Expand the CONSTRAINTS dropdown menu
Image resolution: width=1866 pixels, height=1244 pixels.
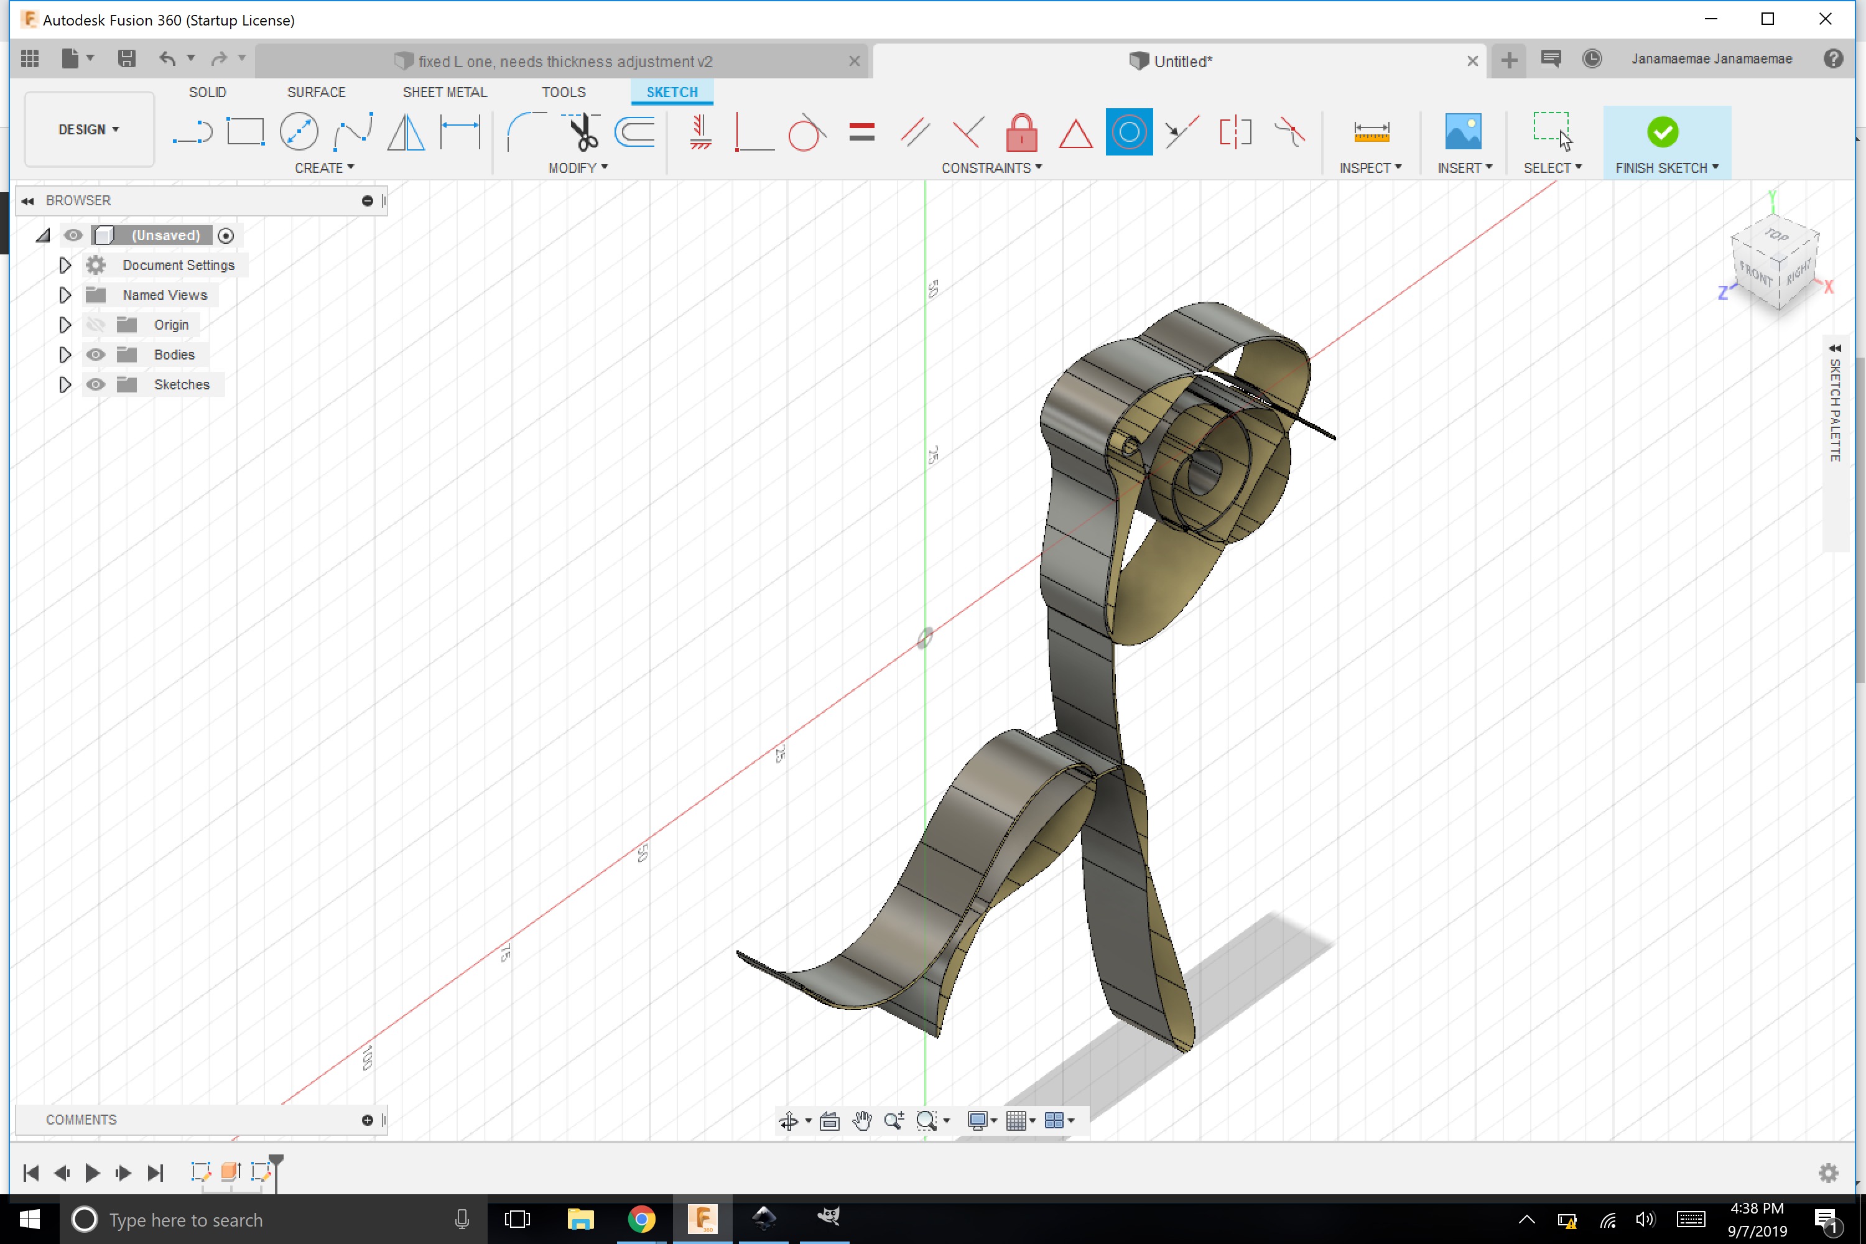pyautogui.click(x=991, y=168)
